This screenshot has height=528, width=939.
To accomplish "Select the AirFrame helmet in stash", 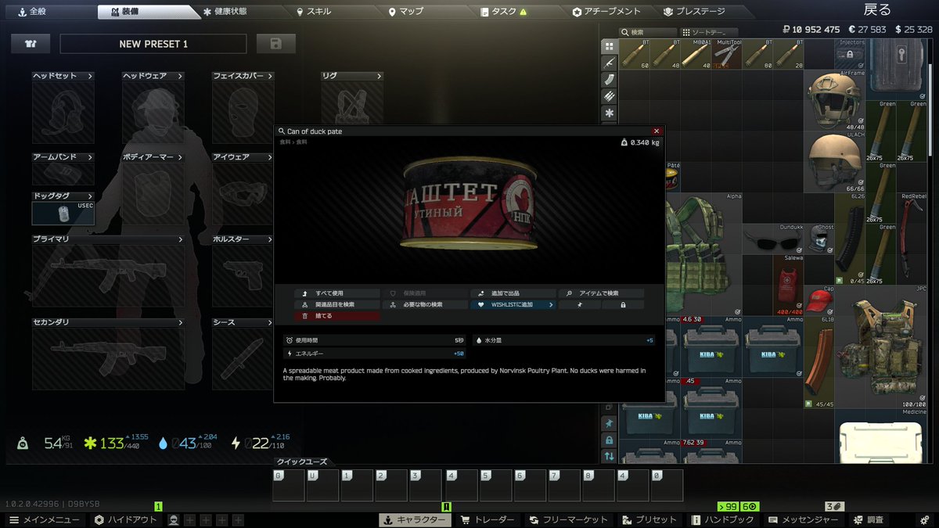I will (x=835, y=100).
